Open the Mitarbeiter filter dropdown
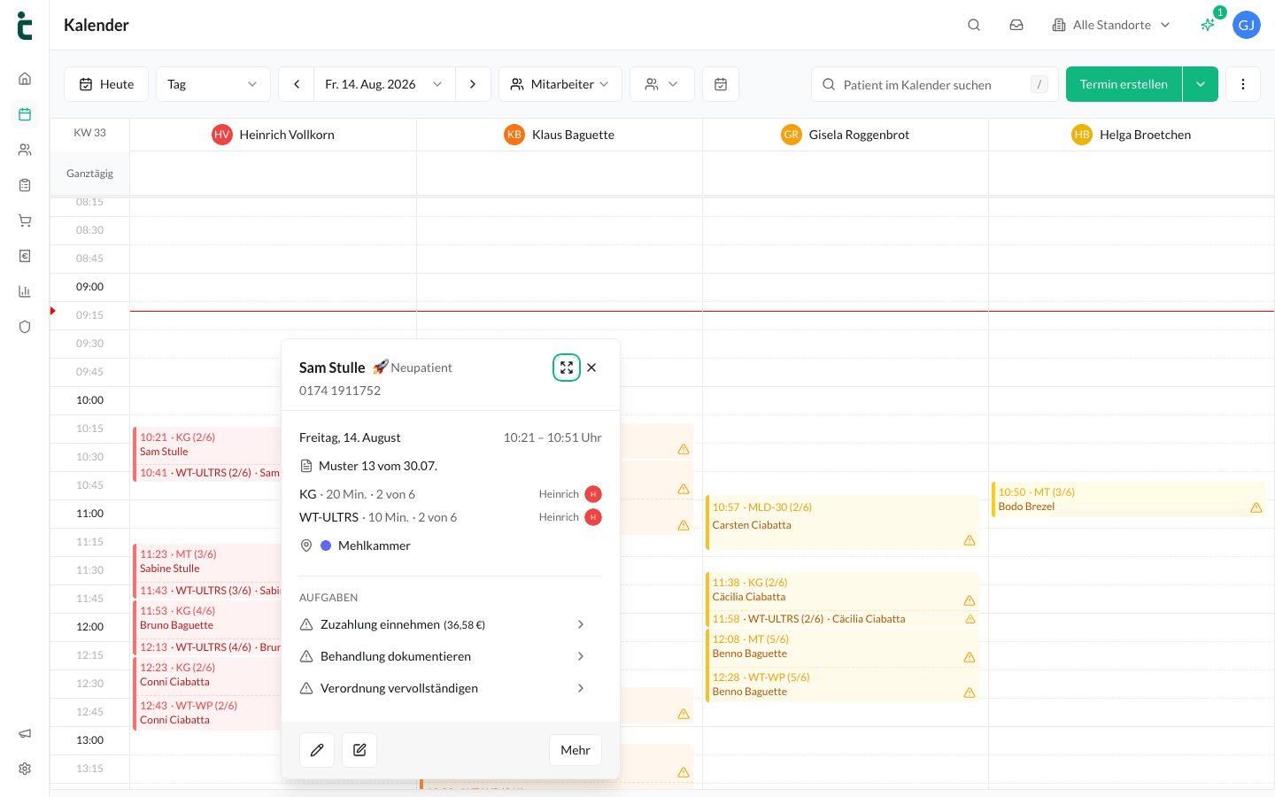 (560, 84)
